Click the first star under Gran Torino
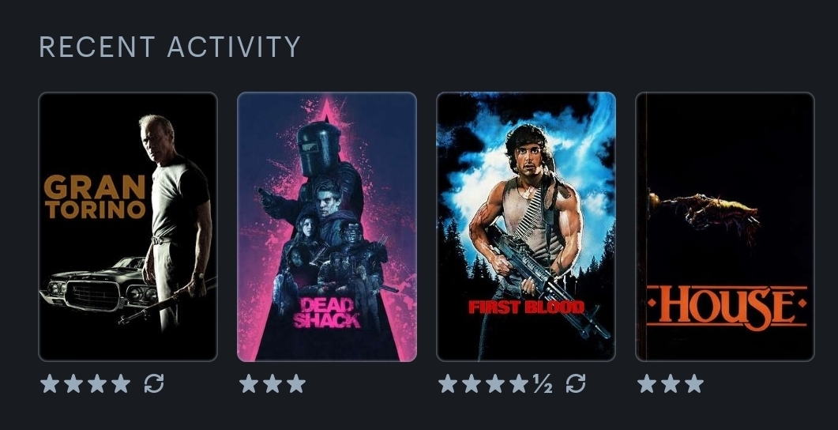Screen dimensions: 838x430 [x=50, y=383]
